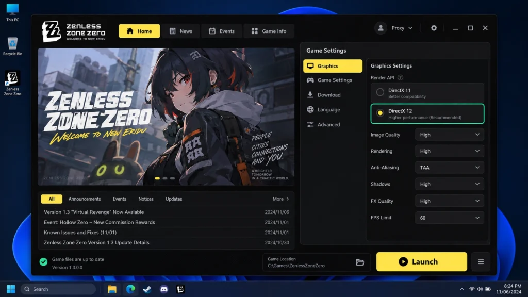Show hidden system tray icons
Viewport: 528px width, 297px height.
[462, 289]
